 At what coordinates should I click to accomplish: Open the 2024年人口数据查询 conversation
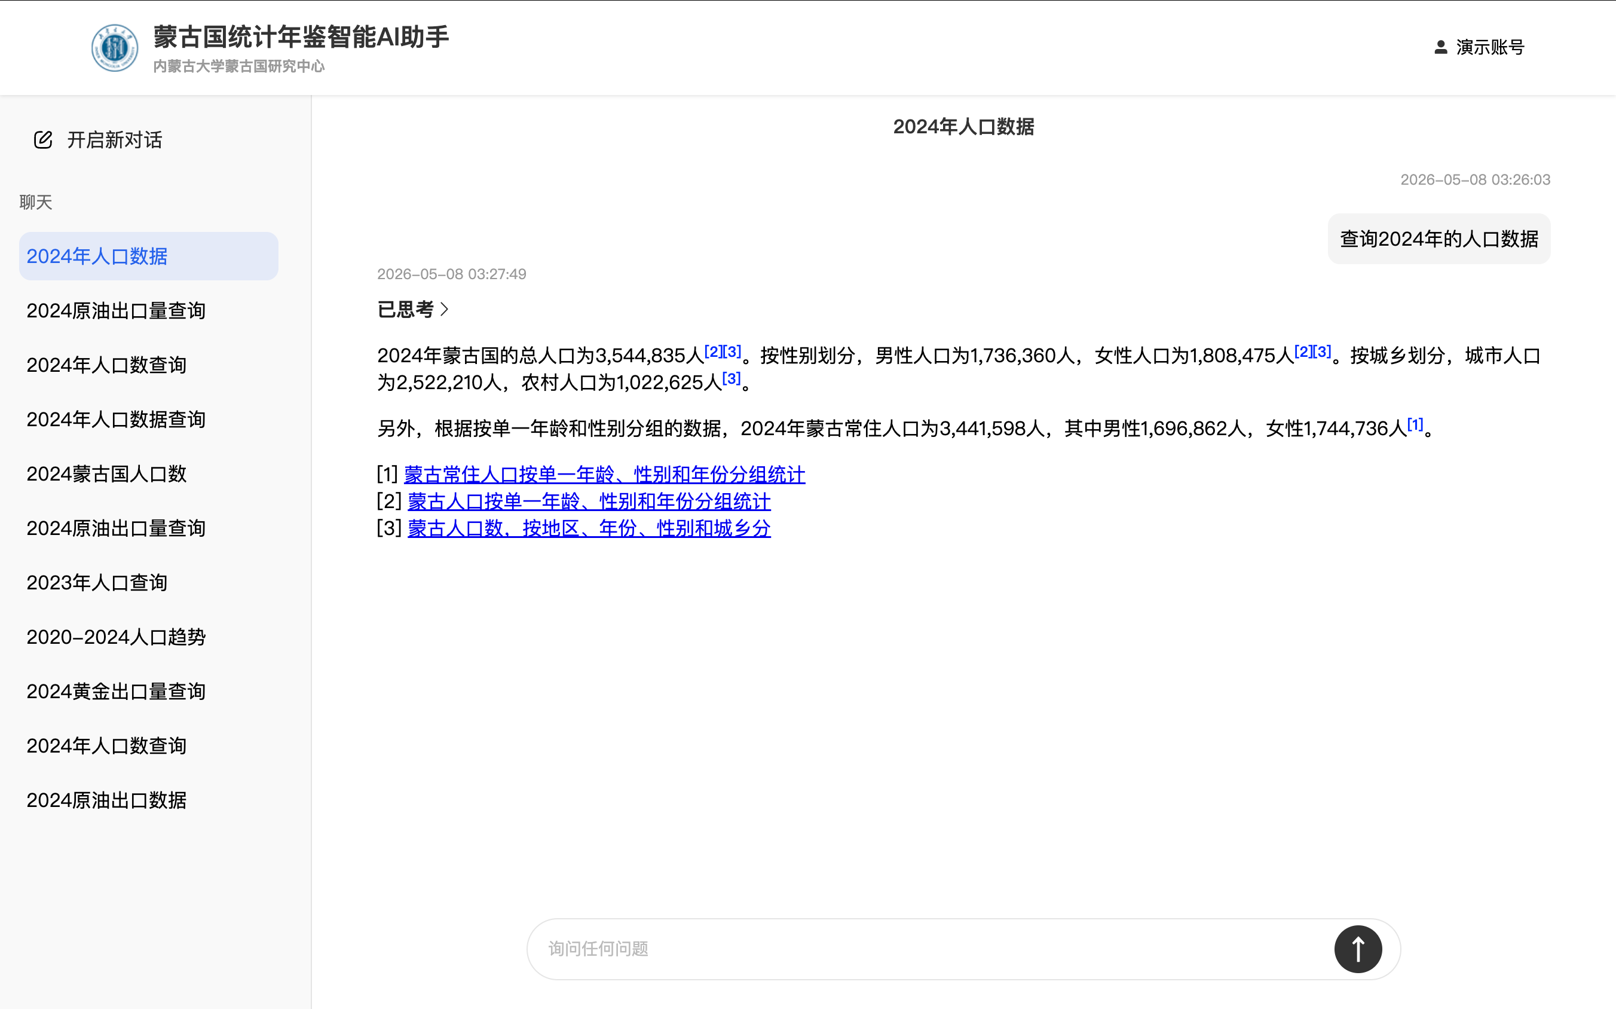coord(148,419)
